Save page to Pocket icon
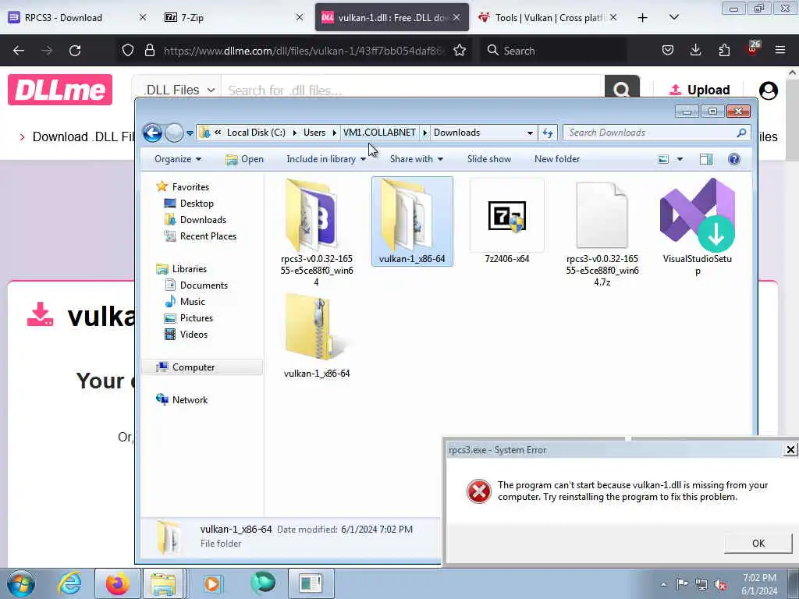This screenshot has height=599, width=799. point(668,50)
